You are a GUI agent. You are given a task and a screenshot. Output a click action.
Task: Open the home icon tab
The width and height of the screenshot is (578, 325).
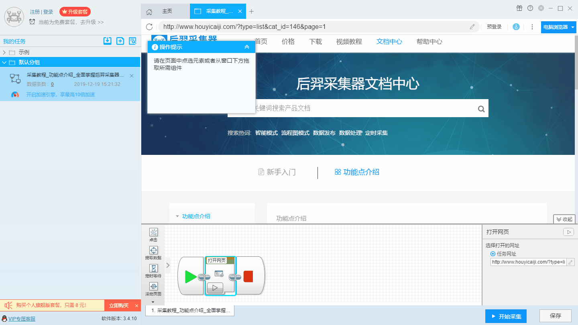coord(149,12)
